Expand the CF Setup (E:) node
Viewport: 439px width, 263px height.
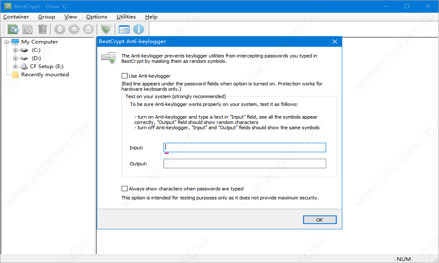(15, 67)
